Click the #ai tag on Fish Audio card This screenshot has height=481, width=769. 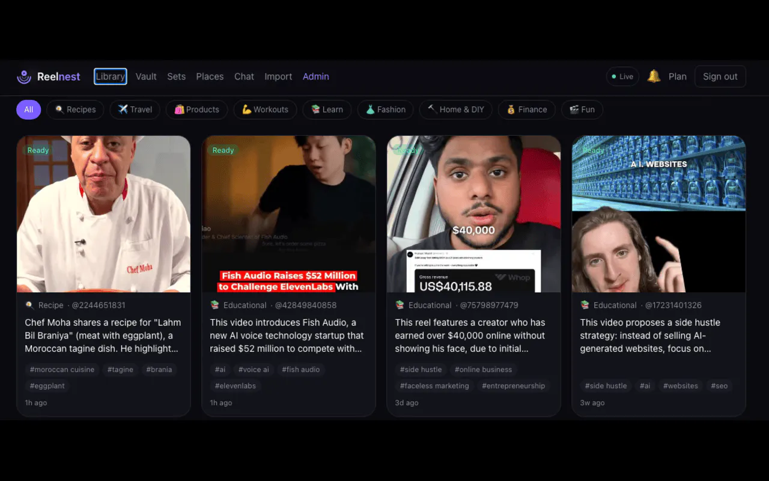click(220, 370)
